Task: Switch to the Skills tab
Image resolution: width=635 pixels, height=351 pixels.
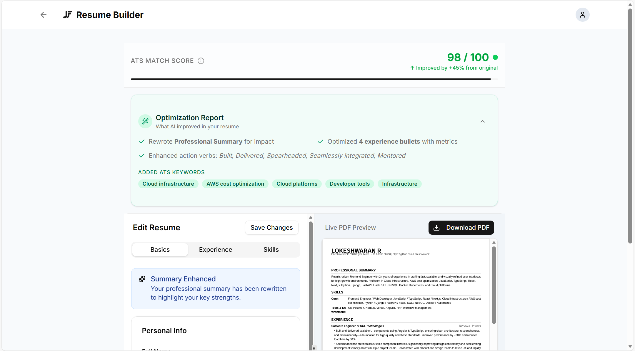Action: click(x=271, y=249)
